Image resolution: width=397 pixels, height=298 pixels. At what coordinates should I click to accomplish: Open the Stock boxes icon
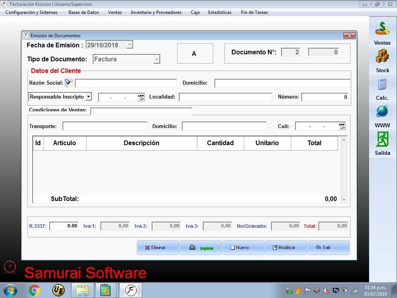(382, 56)
